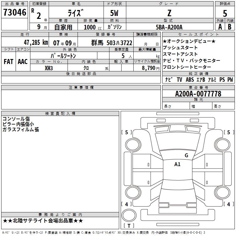Viewport: 236px width, 236px height.
Task: Click the フロントシートヒーター sales point
Action: pos(187,67)
